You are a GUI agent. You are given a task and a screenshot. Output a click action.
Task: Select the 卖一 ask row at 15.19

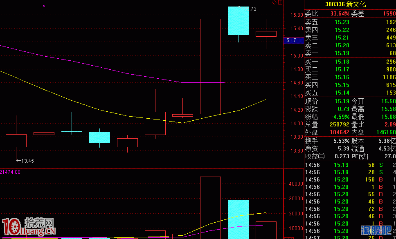pyautogui.click(x=350, y=53)
